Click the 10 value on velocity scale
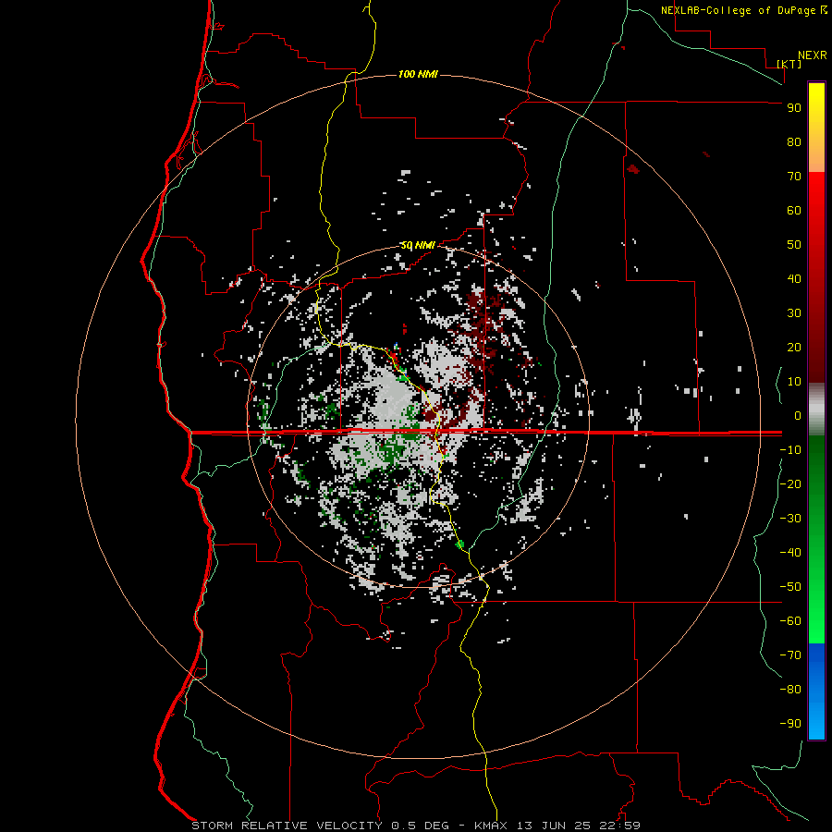 pos(794,382)
